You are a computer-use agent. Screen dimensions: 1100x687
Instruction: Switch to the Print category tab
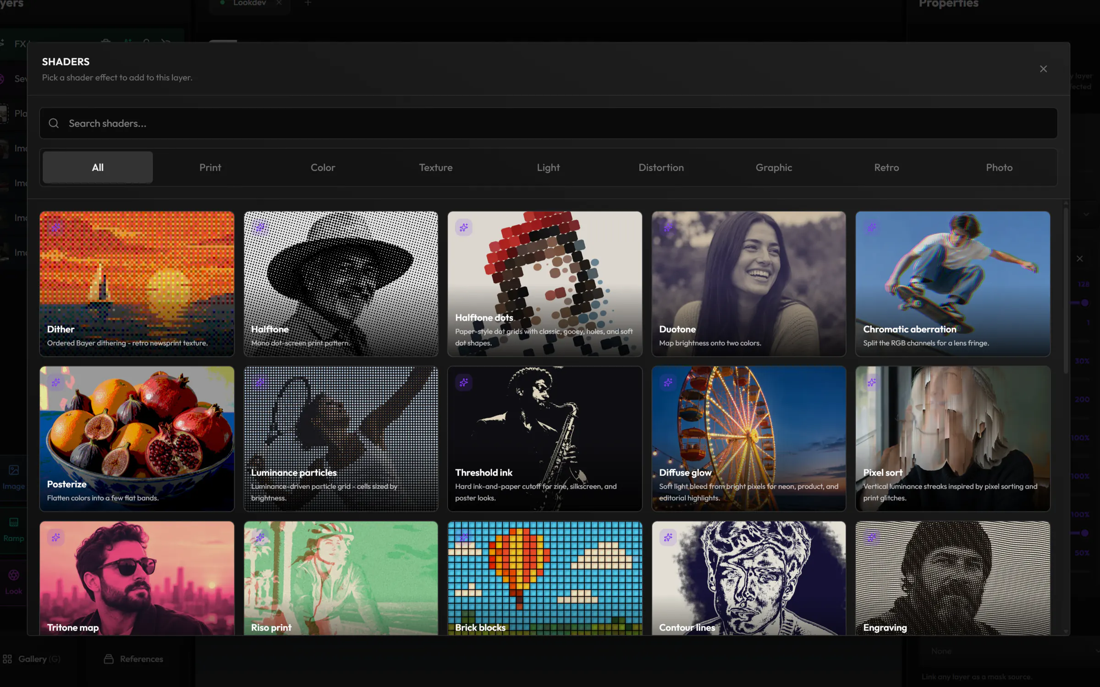coord(210,168)
